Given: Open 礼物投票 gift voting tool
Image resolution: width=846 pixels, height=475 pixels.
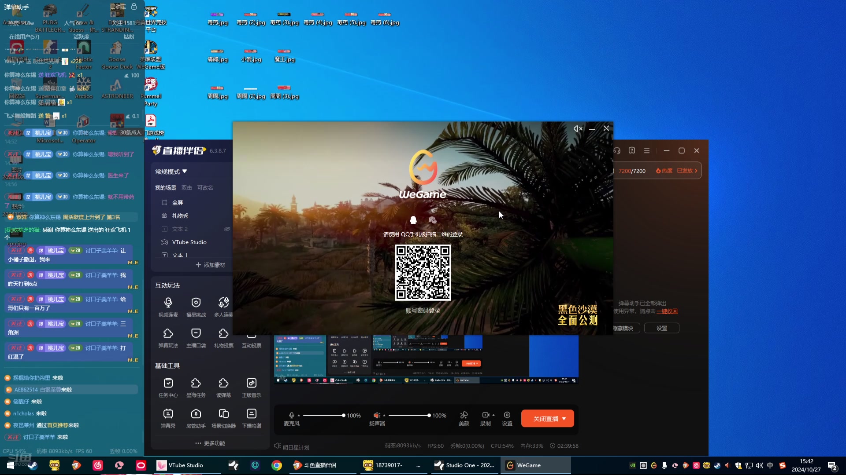Looking at the screenshot, I should tap(223, 338).
